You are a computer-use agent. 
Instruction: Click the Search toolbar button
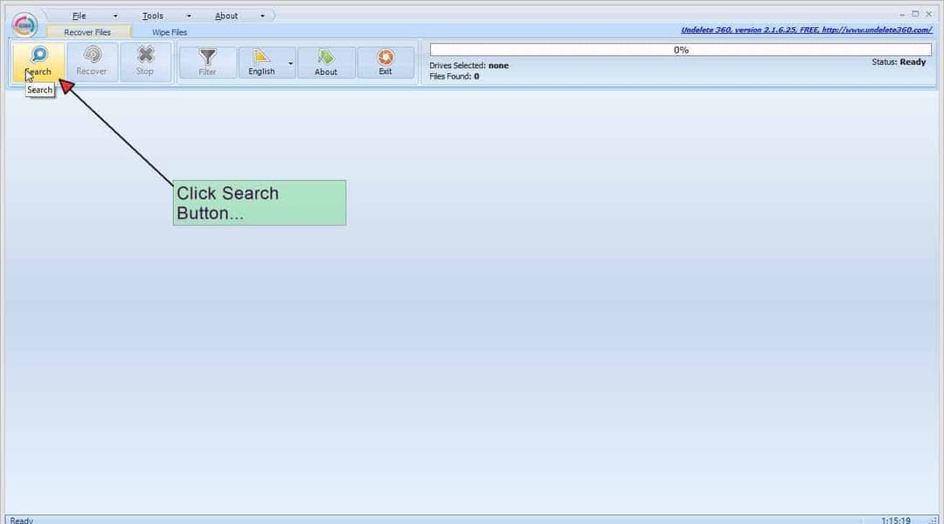pyautogui.click(x=38, y=61)
